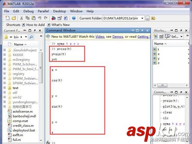Click the Undo arrow icon
This screenshot has height=144, width=192.
point(40,18)
